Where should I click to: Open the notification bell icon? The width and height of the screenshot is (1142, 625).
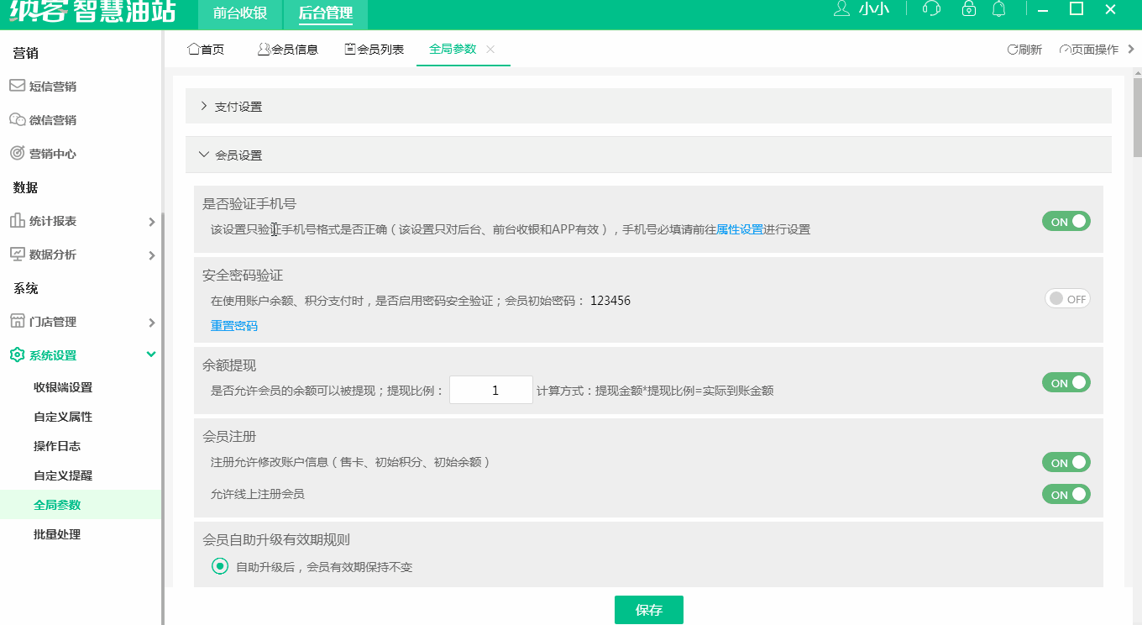998,10
